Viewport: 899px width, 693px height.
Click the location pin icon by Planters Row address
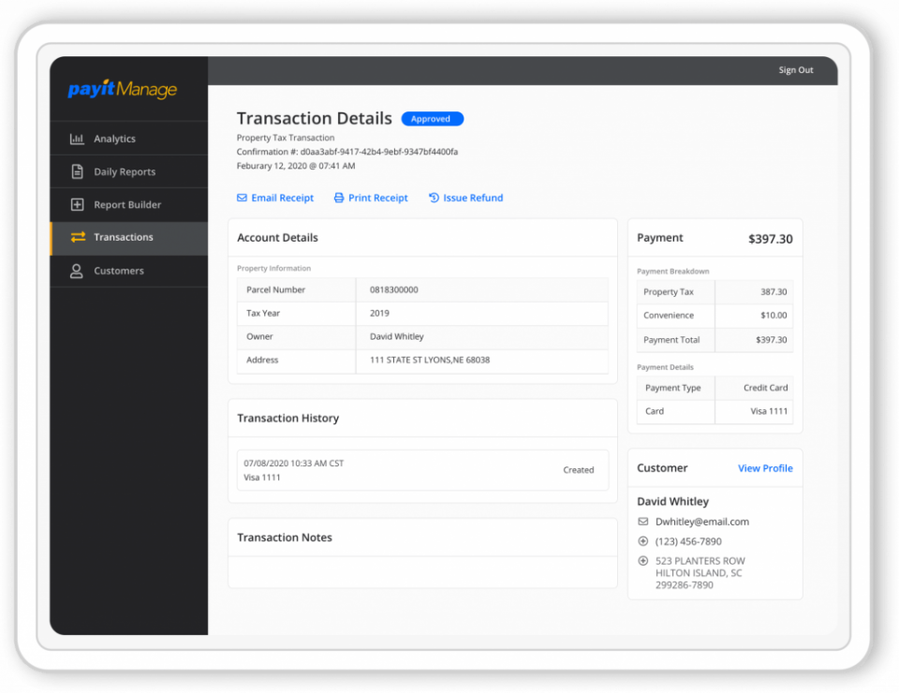click(x=642, y=561)
